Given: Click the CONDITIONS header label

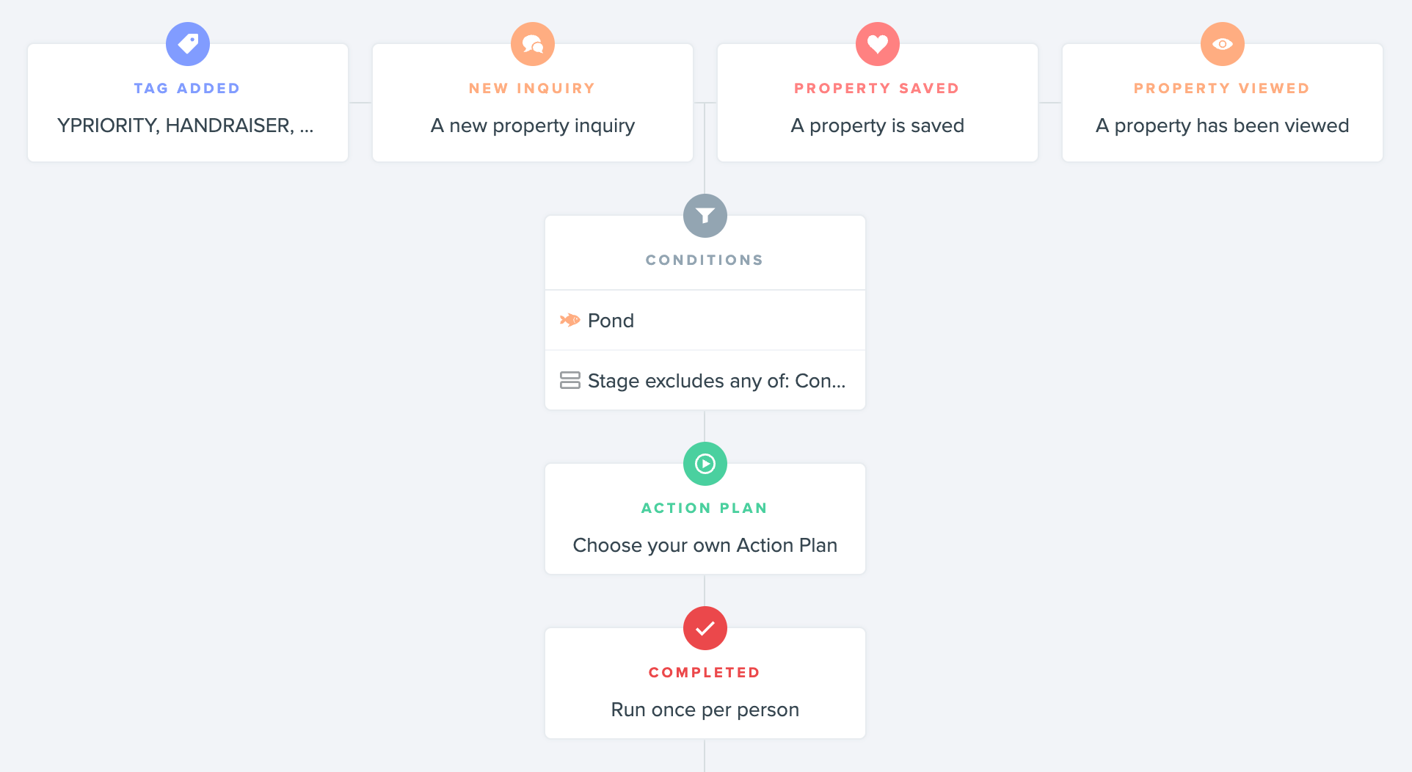Looking at the screenshot, I should point(705,260).
